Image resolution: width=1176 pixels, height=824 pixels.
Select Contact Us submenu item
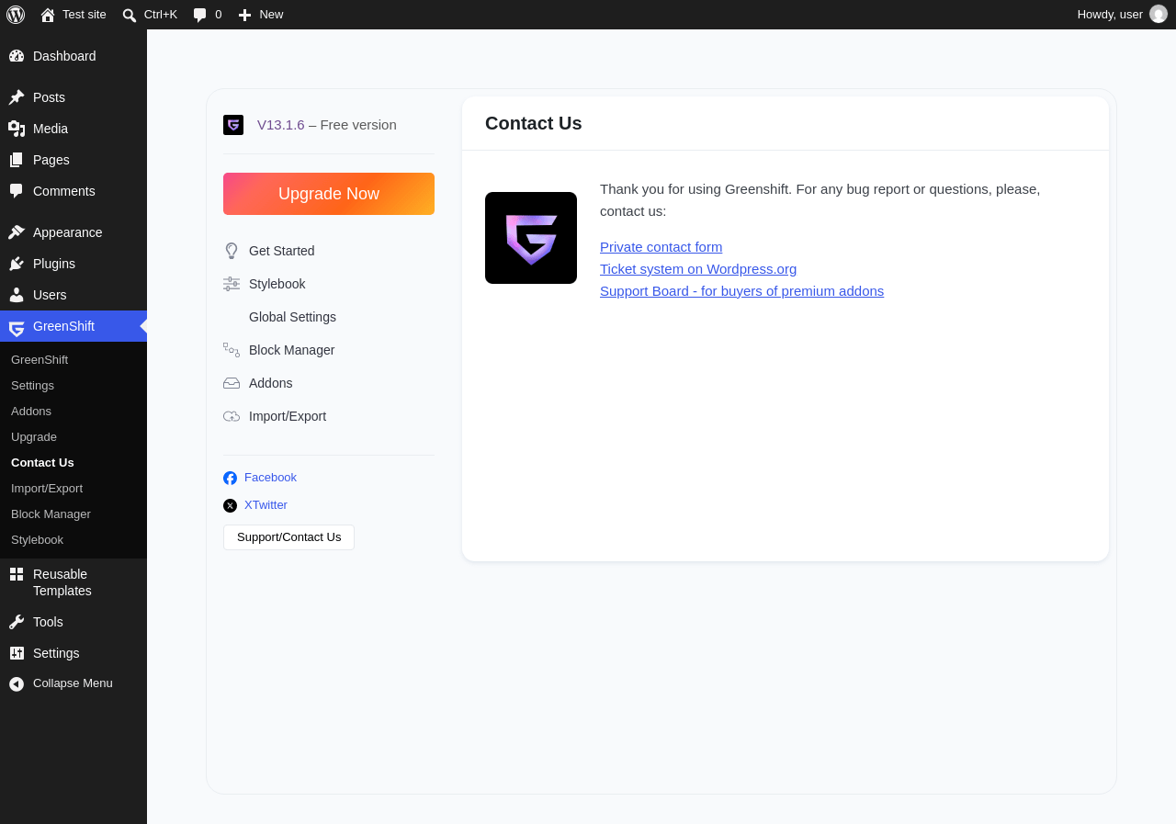42,463
